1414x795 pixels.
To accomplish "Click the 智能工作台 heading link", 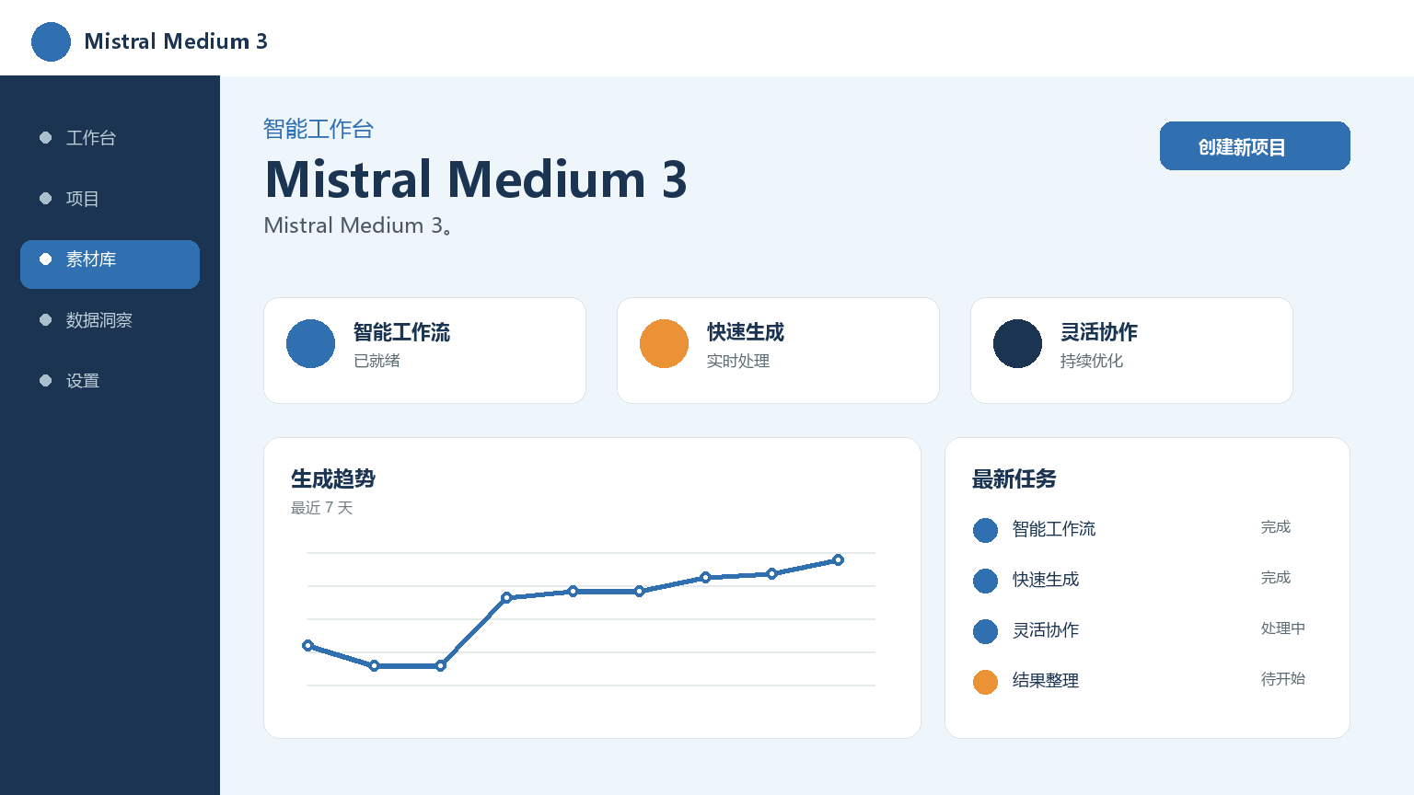I will [319, 129].
